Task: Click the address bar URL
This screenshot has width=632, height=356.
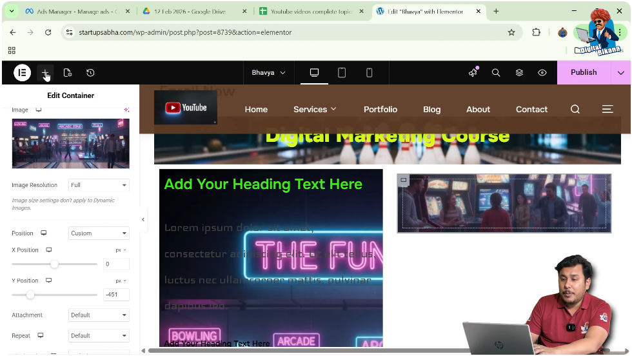Action: click(185, 32)
